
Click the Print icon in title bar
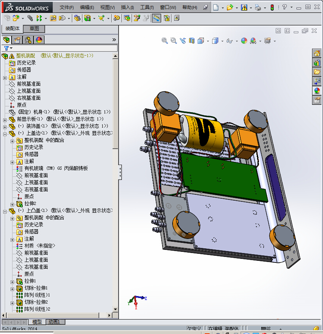258,8
